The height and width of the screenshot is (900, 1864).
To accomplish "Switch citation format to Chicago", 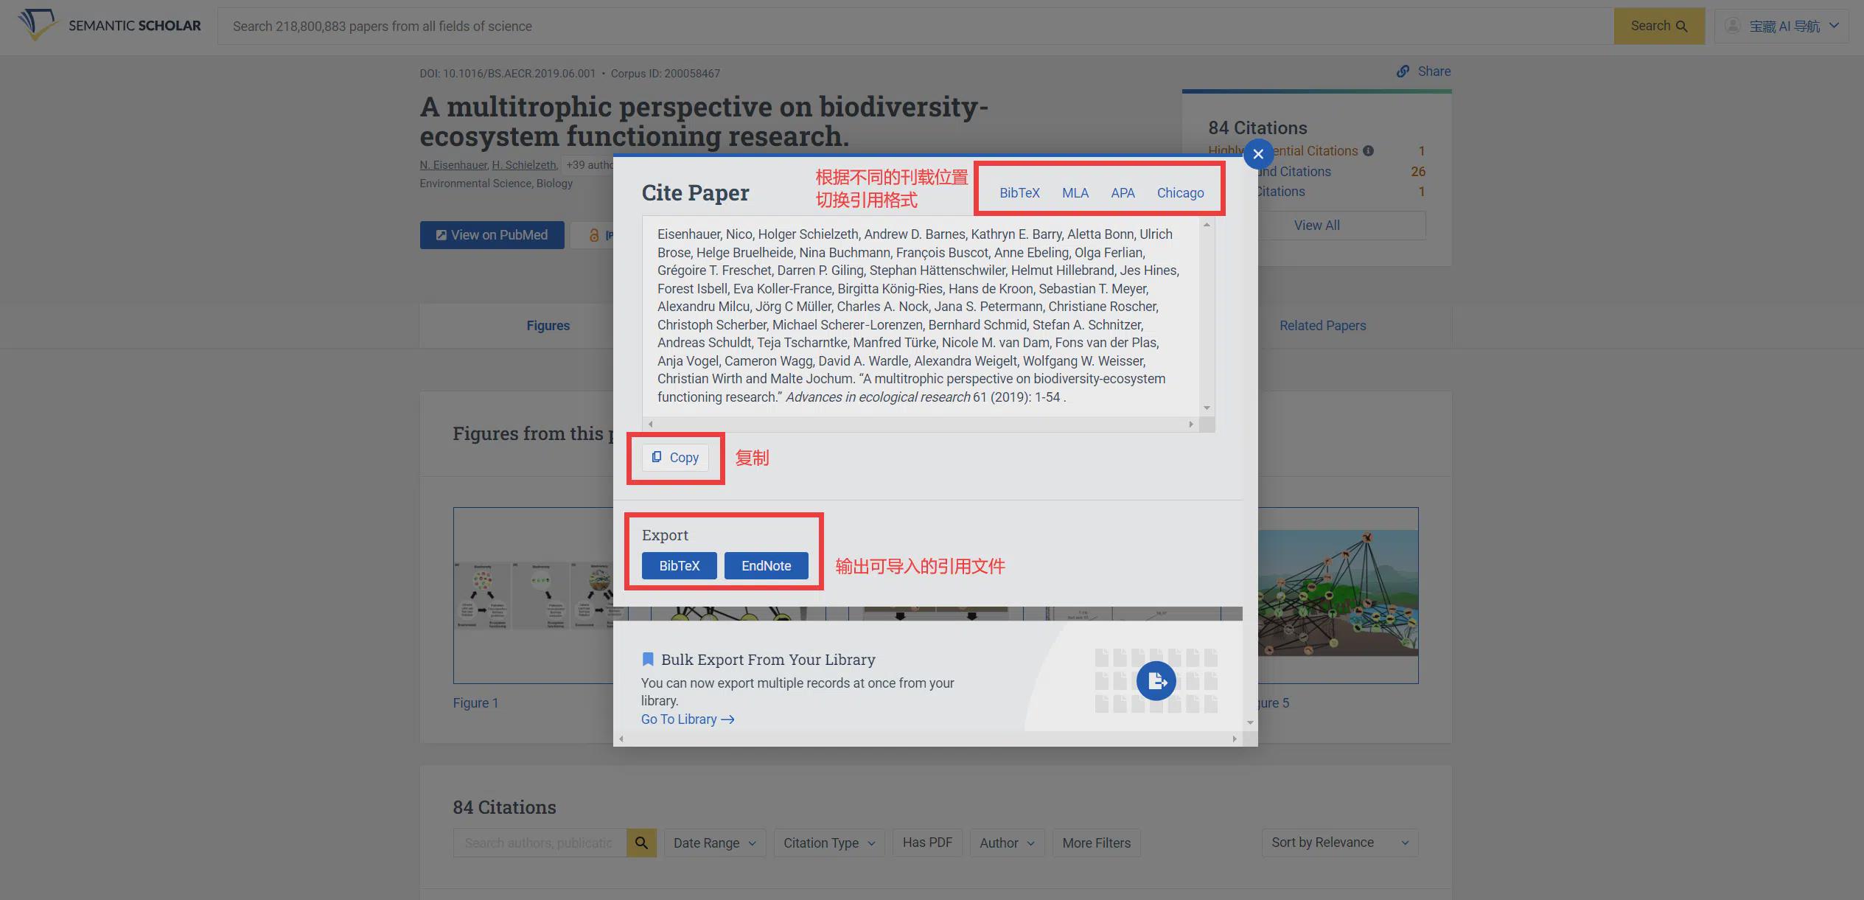I will [x=1180, y=192].
